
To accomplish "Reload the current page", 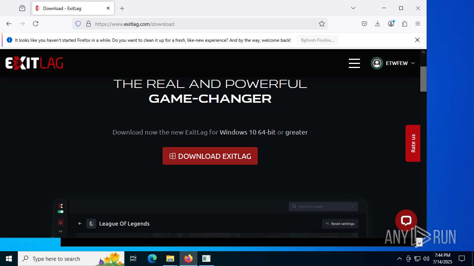I will click(x=36, y=24).
